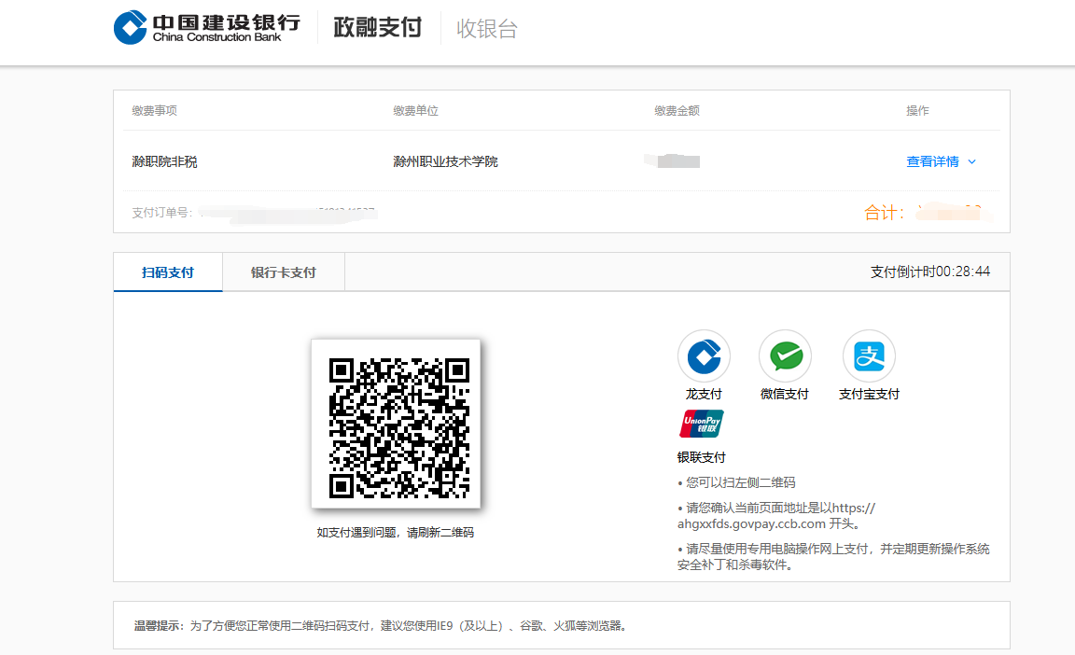This screenshot has height=655, width=1075.
Task: Click the 政融支付 header title
Action: coord(378,28)
